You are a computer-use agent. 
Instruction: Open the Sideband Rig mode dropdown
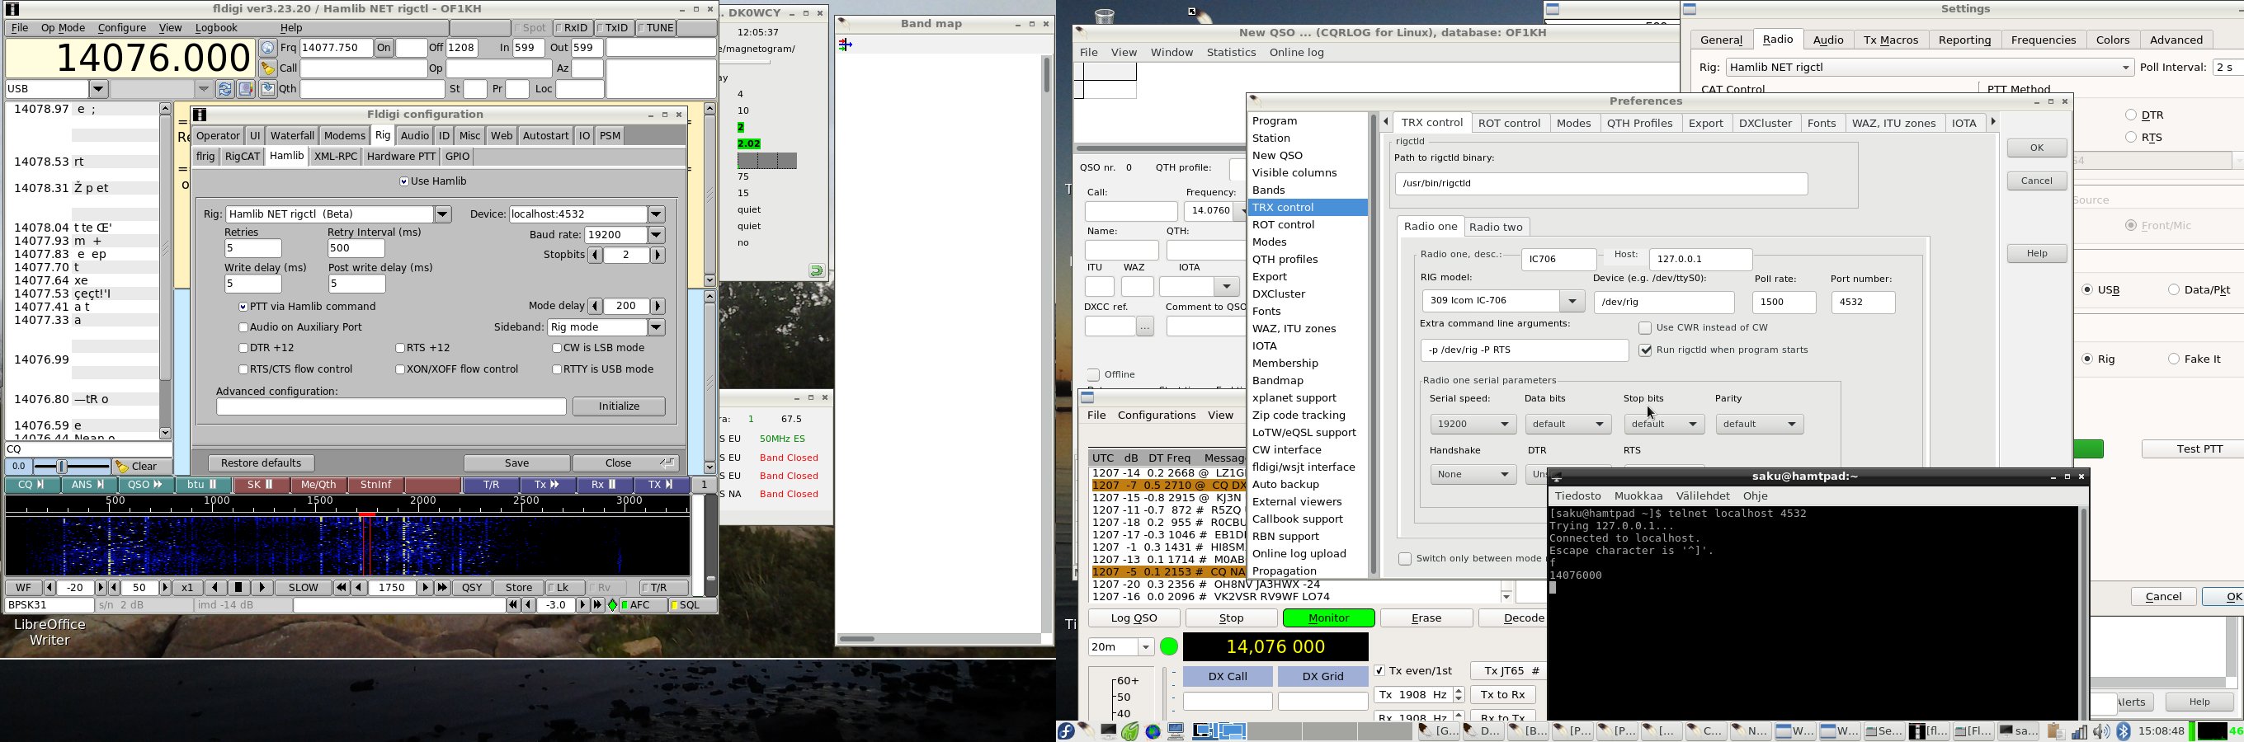[657, 327]
